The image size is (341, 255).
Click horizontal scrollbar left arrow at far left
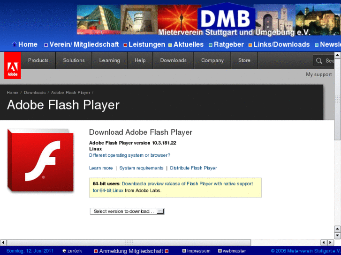(3, 242)
